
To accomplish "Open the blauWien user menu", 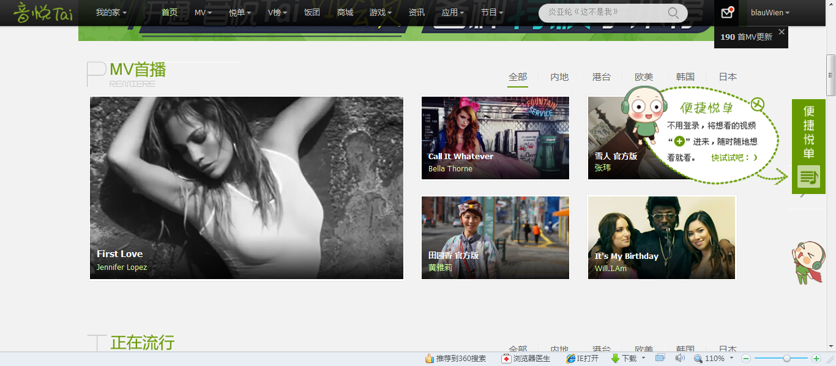I will pos(770,13).
